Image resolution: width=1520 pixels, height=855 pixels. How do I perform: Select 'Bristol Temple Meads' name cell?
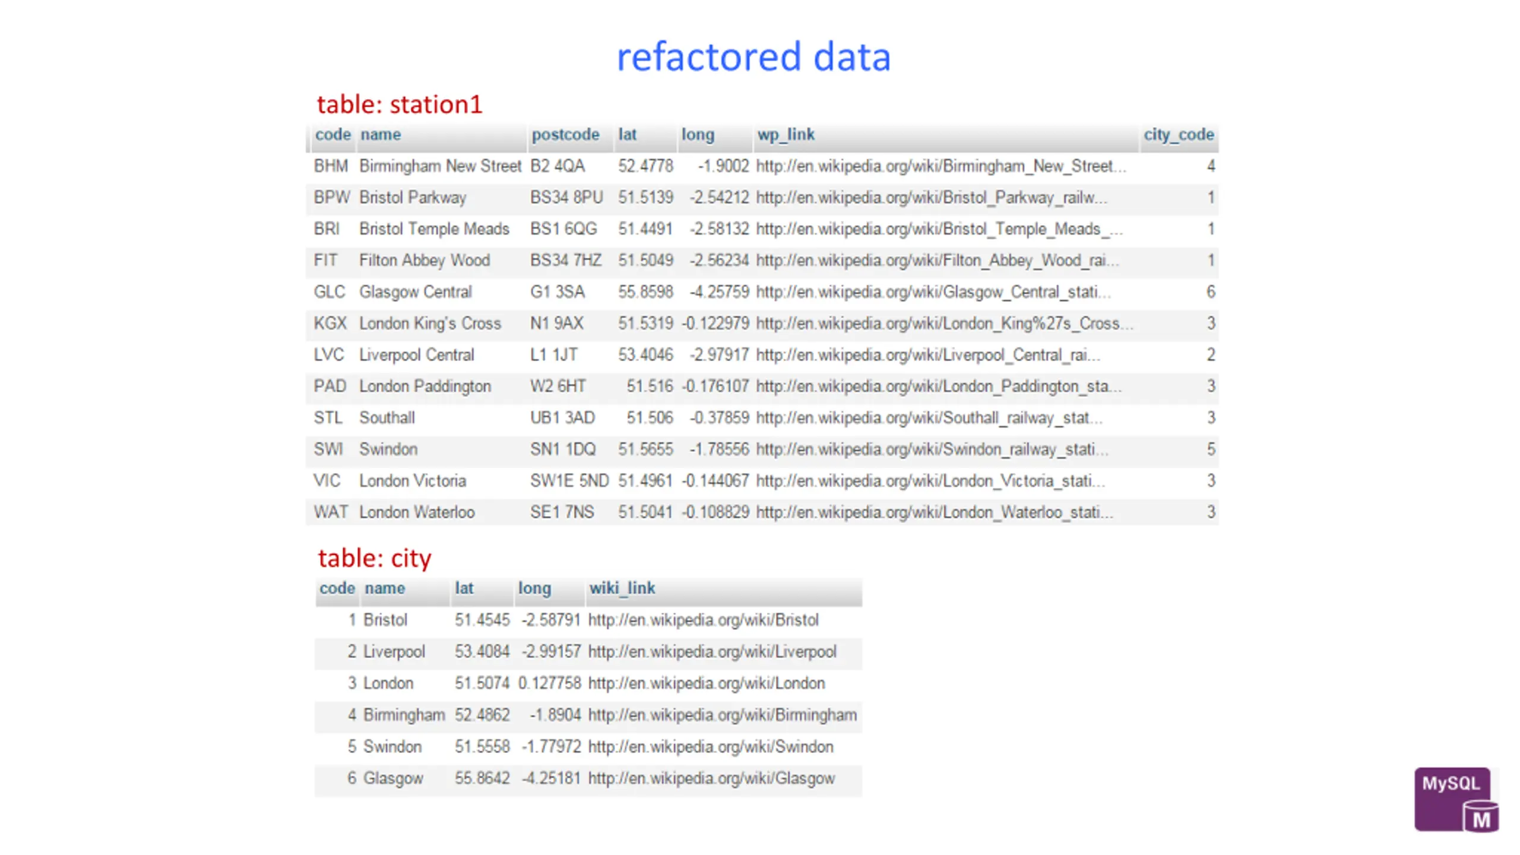[434, 229]
